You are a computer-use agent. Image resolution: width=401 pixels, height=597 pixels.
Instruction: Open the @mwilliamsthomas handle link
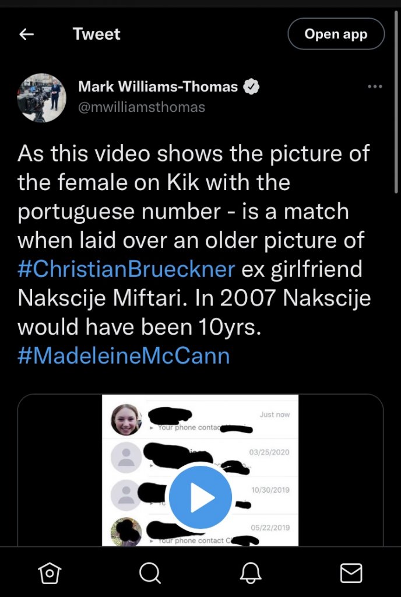(x=142, y=107)
